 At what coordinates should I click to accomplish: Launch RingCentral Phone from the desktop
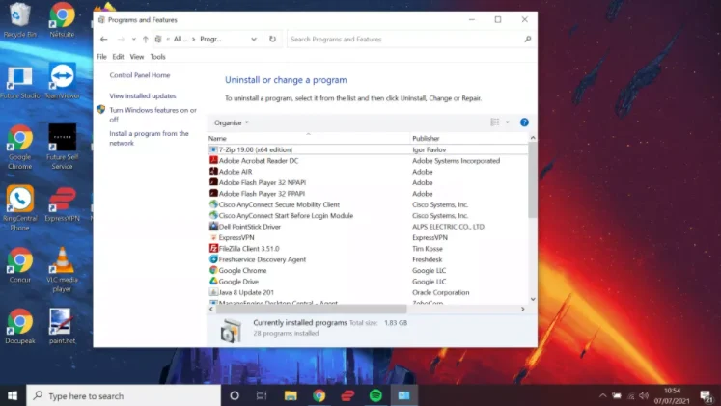coord(19,207)
